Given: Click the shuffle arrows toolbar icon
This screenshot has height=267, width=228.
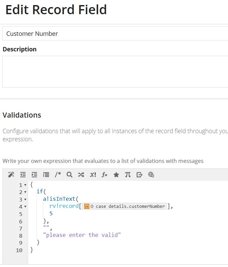Looking at the screenshot, I should coord(81,175).
